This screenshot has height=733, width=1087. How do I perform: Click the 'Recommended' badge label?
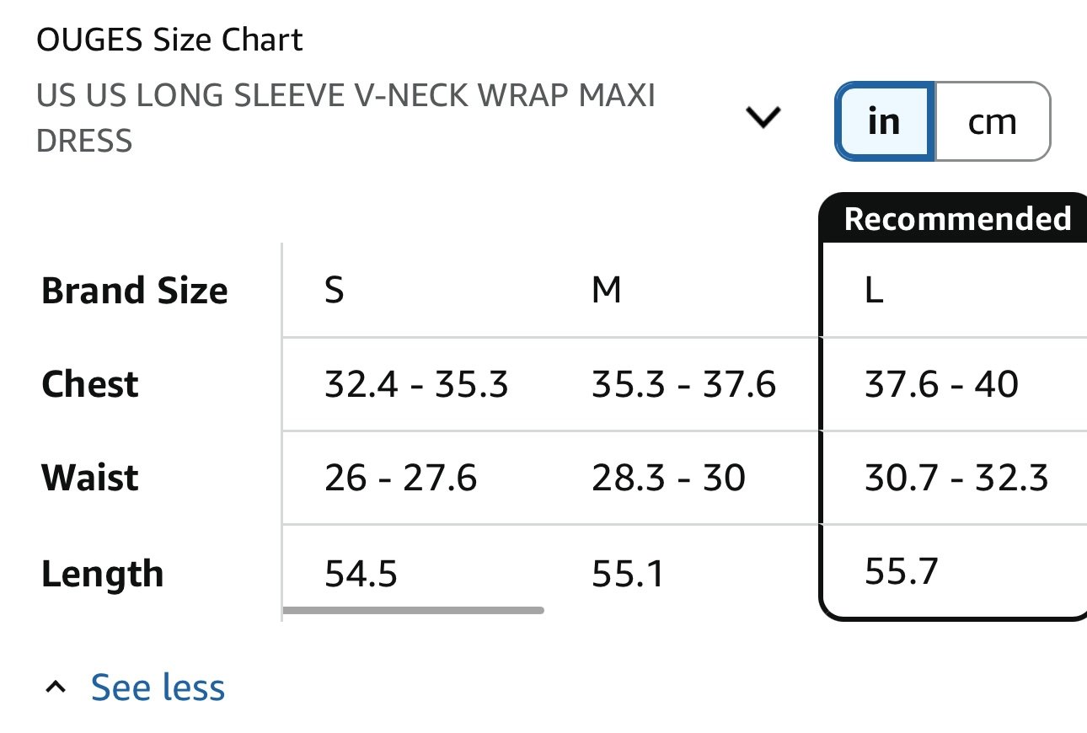point(957,218)
